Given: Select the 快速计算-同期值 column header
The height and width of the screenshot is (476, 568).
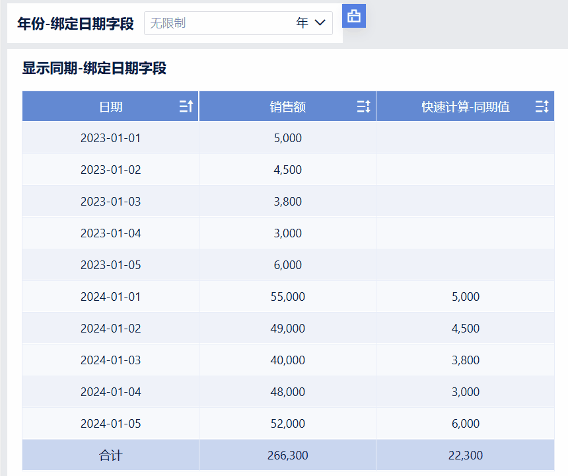Looking at the screenshot, I should click(466, 106).
